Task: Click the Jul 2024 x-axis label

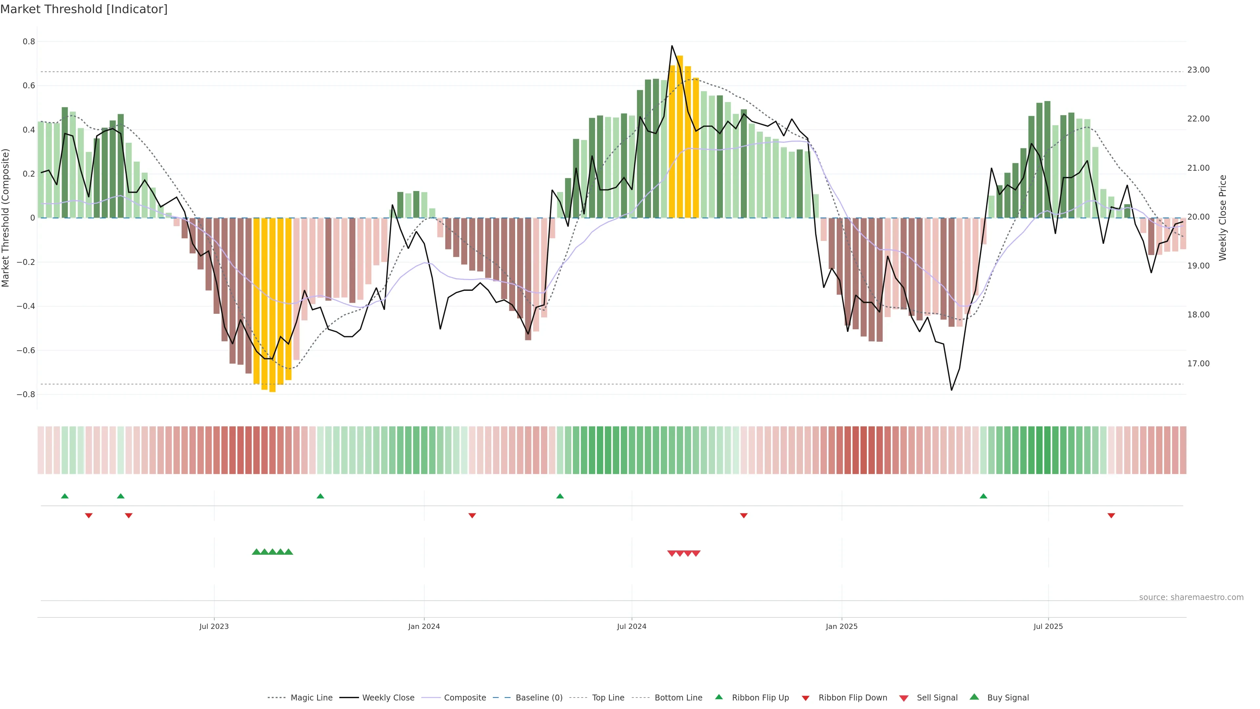Action: click(x=631, y=626)
